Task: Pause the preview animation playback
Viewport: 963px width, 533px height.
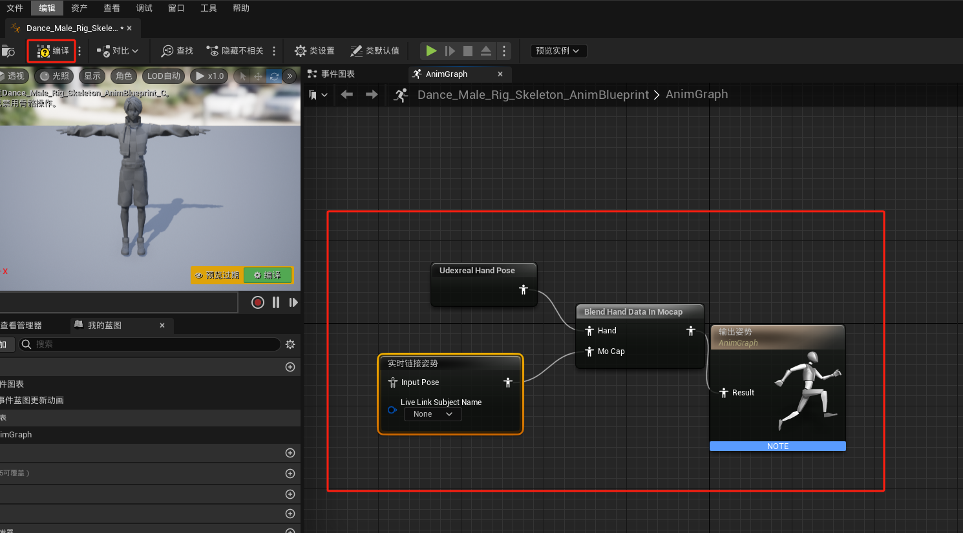Action: [276, 302]
